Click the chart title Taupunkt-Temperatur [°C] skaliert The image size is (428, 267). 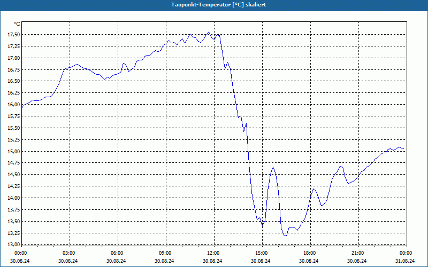[x=219, y=5]
